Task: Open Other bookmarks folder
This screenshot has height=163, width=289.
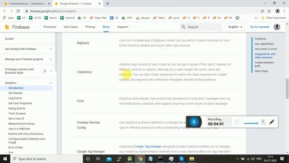Action: (x=274, y=18)
